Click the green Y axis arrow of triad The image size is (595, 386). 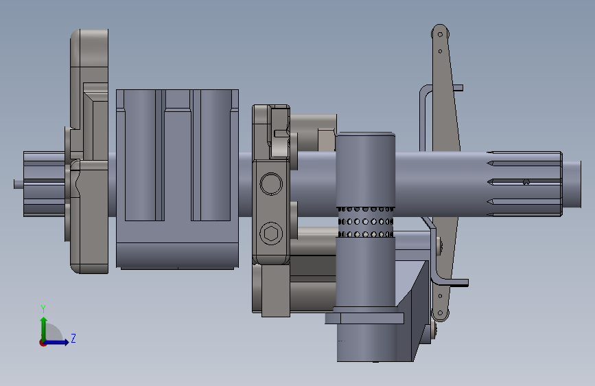click(x=44, y=328)
